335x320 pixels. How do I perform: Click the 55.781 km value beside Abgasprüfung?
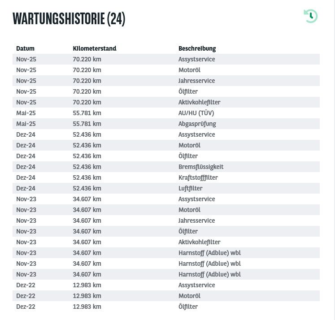87,124
